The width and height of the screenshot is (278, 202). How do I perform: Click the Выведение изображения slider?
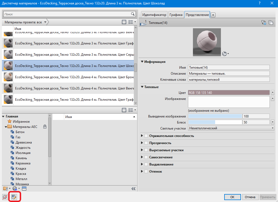pos(215,116)
